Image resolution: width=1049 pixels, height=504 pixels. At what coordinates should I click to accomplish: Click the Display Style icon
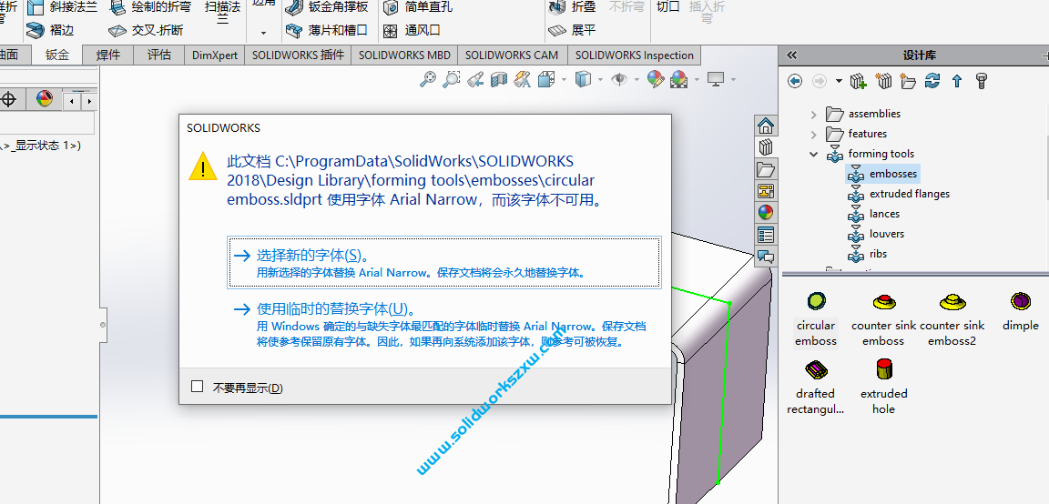[584, 79]
